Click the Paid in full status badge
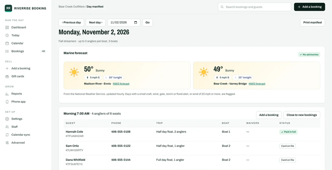Viewport: 332px width, 170px height. [x=288, y=132]
